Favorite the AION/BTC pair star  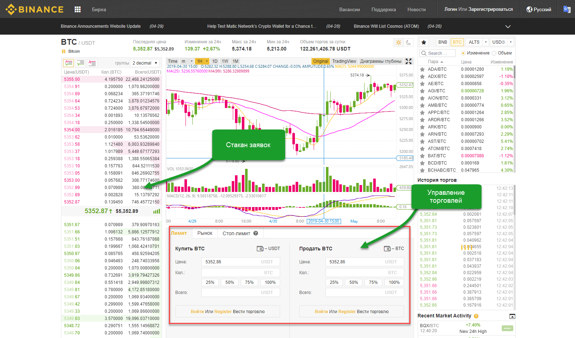click(422, 98)
